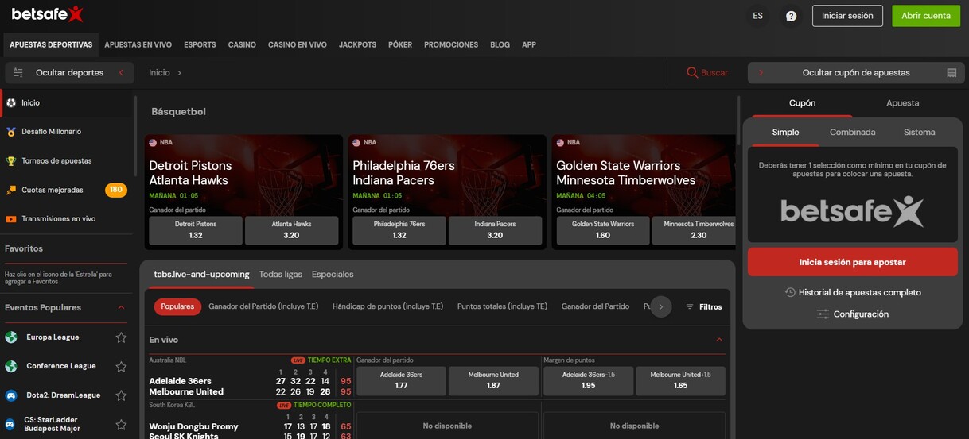The width and height of the screenshot is (969, 439).
Task: Favorite Conference League with star
Action: pyautogui.click(x=121, y=367)
